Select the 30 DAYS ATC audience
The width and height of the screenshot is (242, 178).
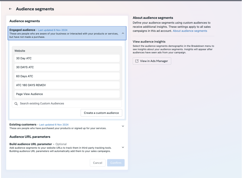(x=67, y=67)
